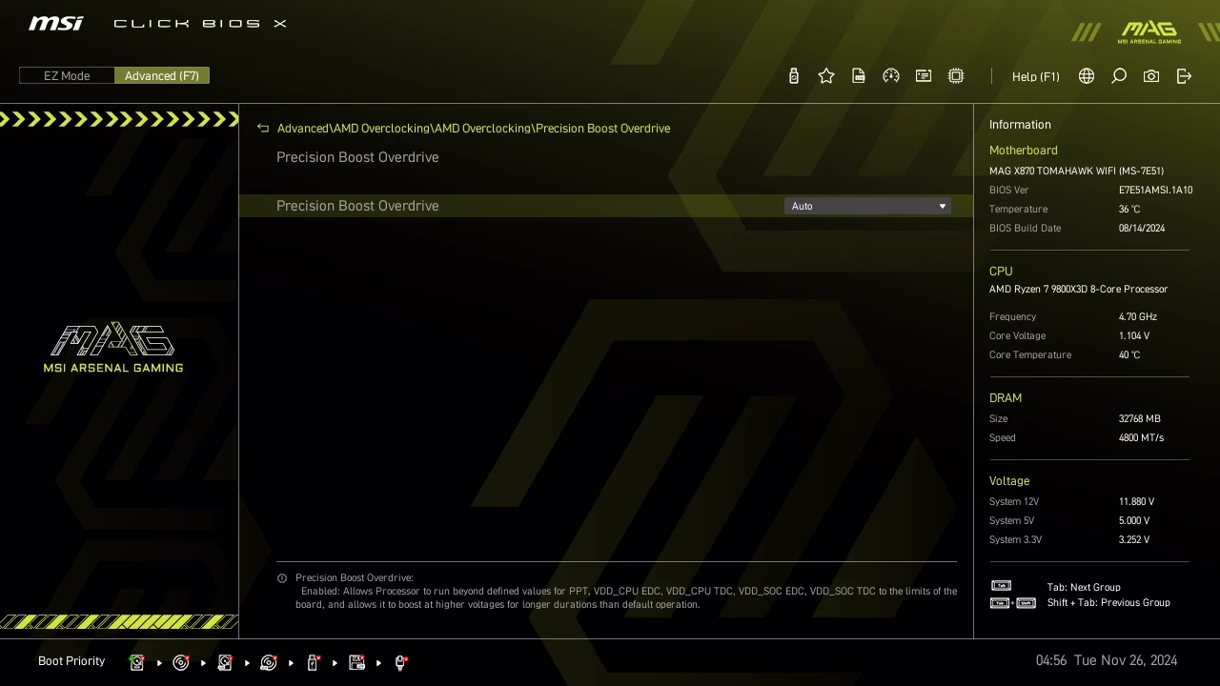1220x686 pixels.
Task: Click MAG X870 TOMAHAWK WIFI model text
Action: (x=1076, y=171)
